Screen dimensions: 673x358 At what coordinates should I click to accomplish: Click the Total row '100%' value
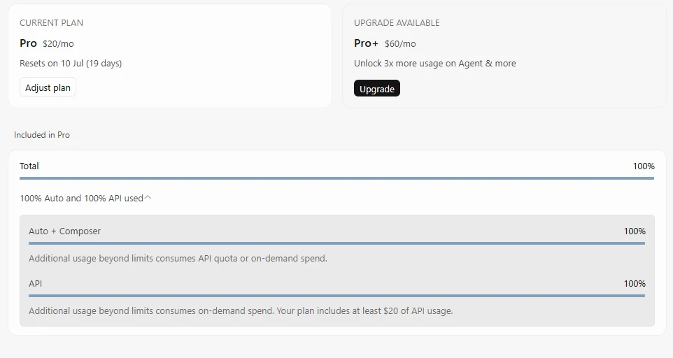click(644, 166)
